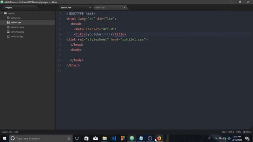Screen dimensions: 253x142
Task: Switch to Atom via green taskbar icon
Action: pyautogui.click(x=132, y=138)
